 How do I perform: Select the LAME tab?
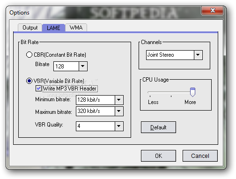[x=53, y=28]
